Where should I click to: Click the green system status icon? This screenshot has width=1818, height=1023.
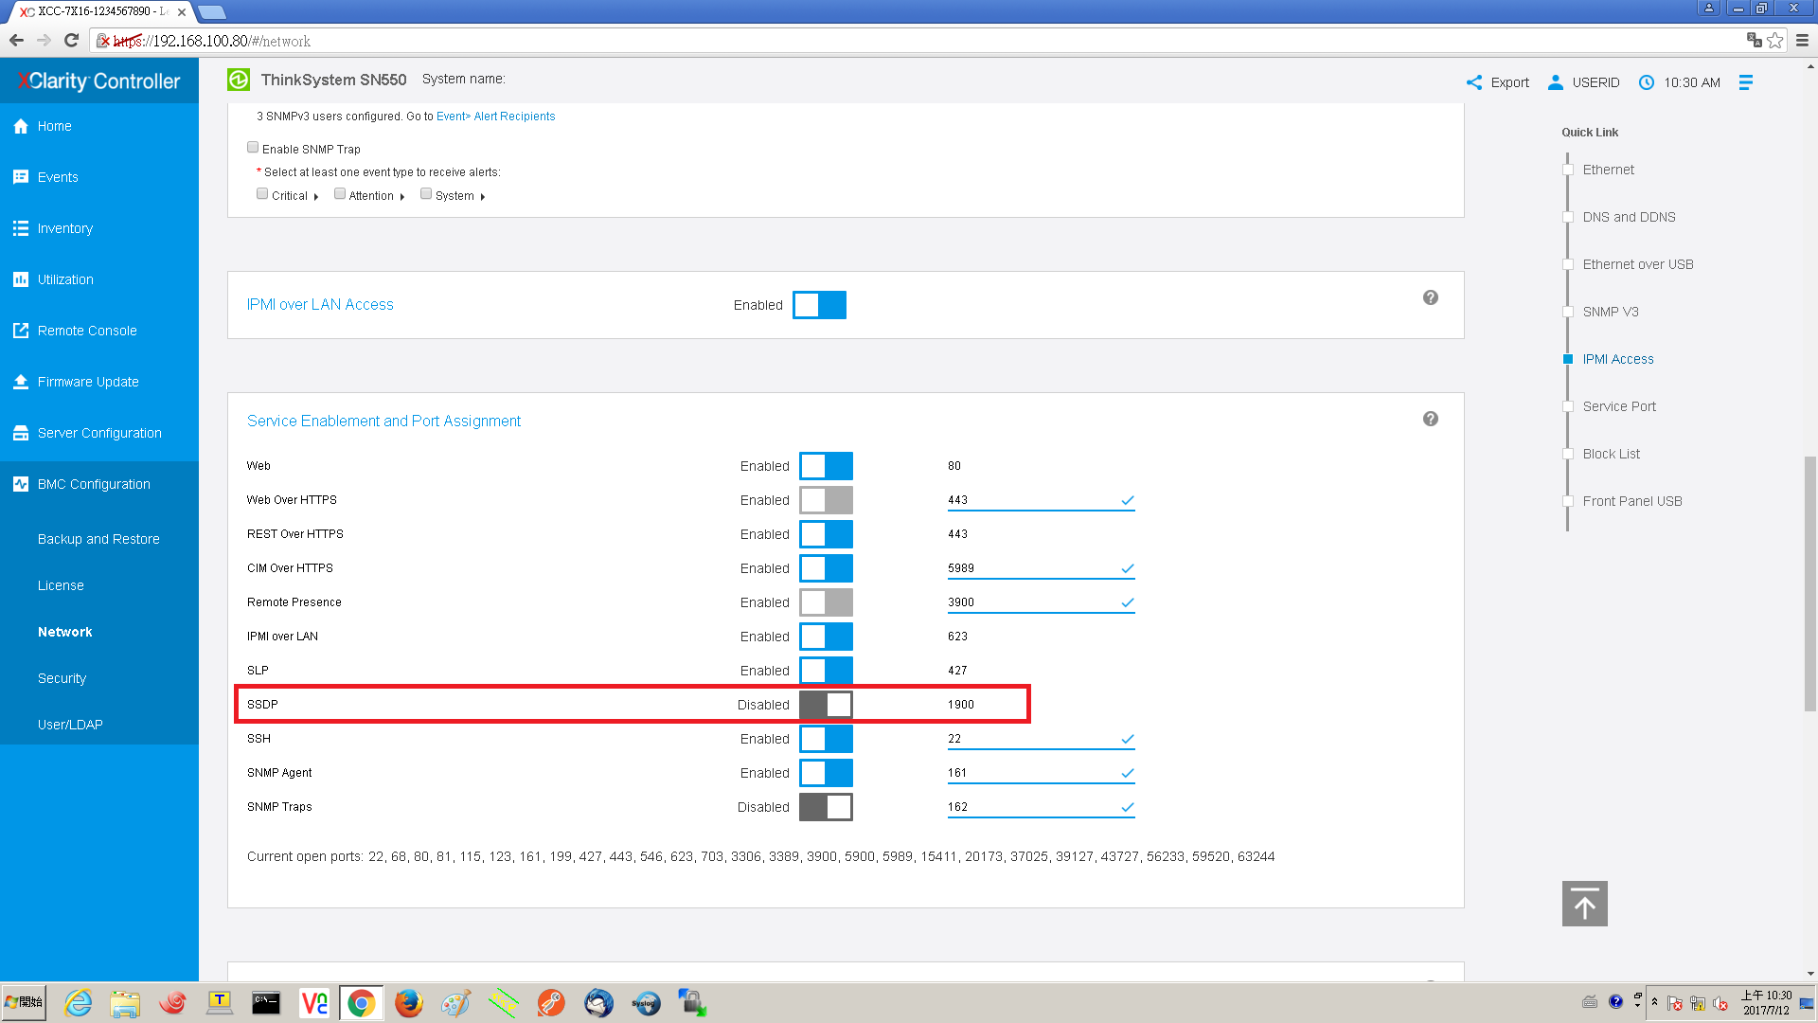pyautogui.click(x=239, y=80)
